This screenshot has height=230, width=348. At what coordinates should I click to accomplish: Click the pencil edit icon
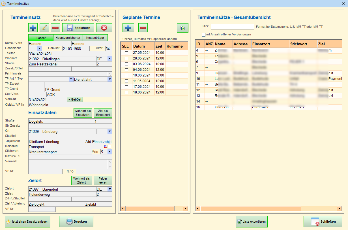click(x=44, y=28)
